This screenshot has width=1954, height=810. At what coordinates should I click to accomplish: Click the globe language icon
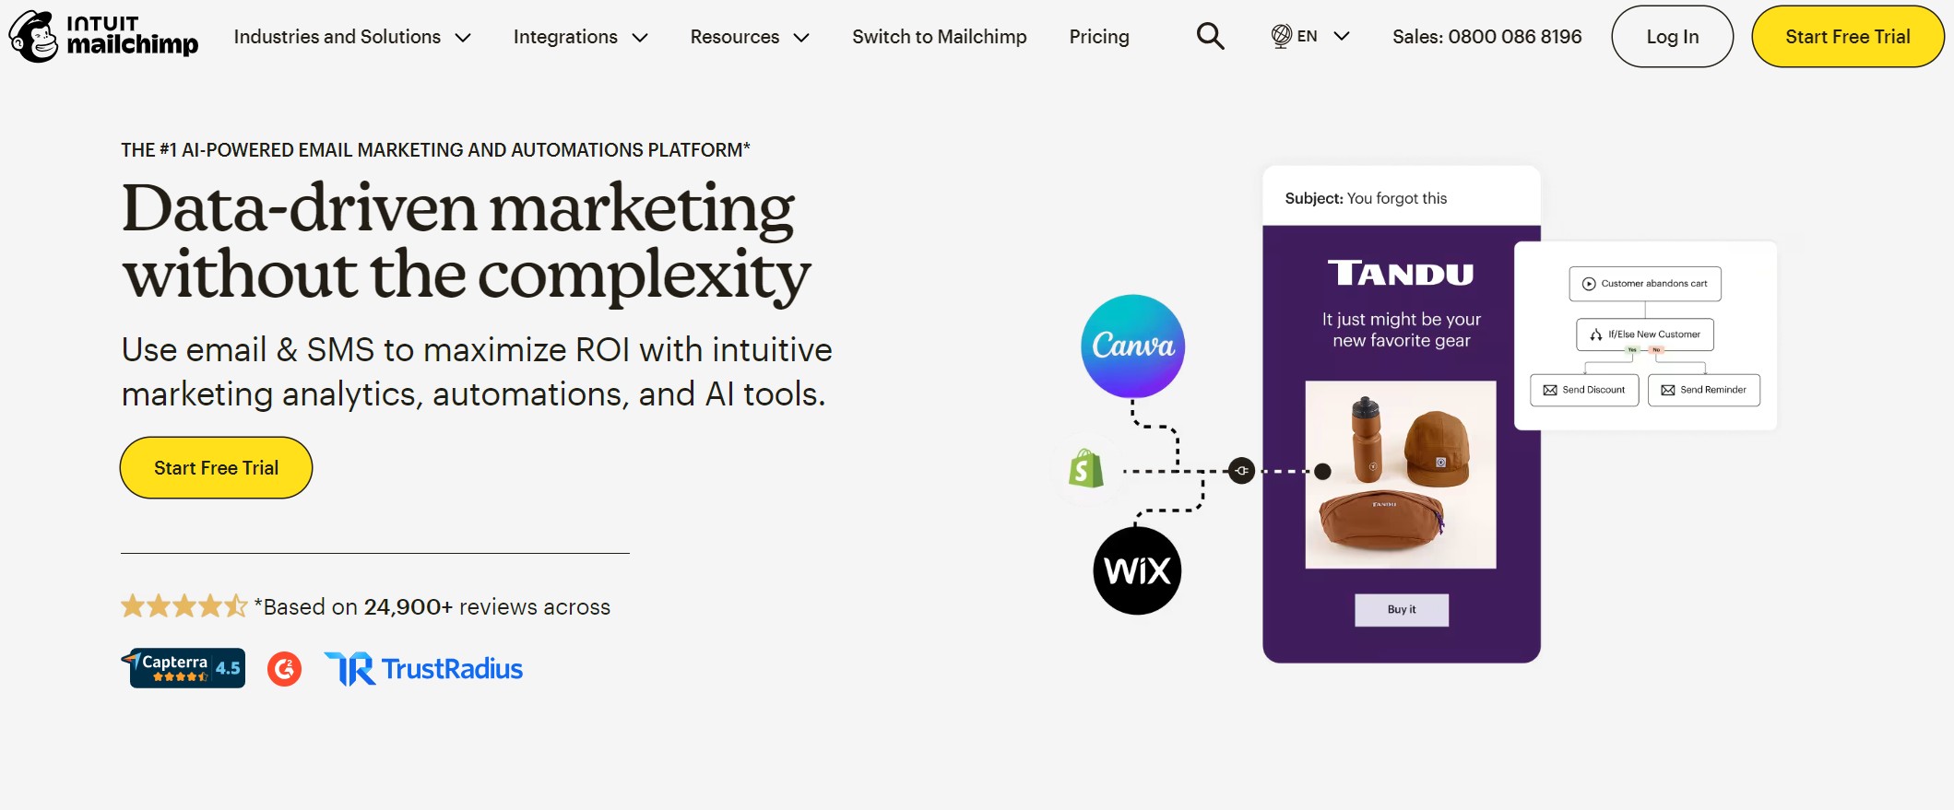click(1280, 36)
